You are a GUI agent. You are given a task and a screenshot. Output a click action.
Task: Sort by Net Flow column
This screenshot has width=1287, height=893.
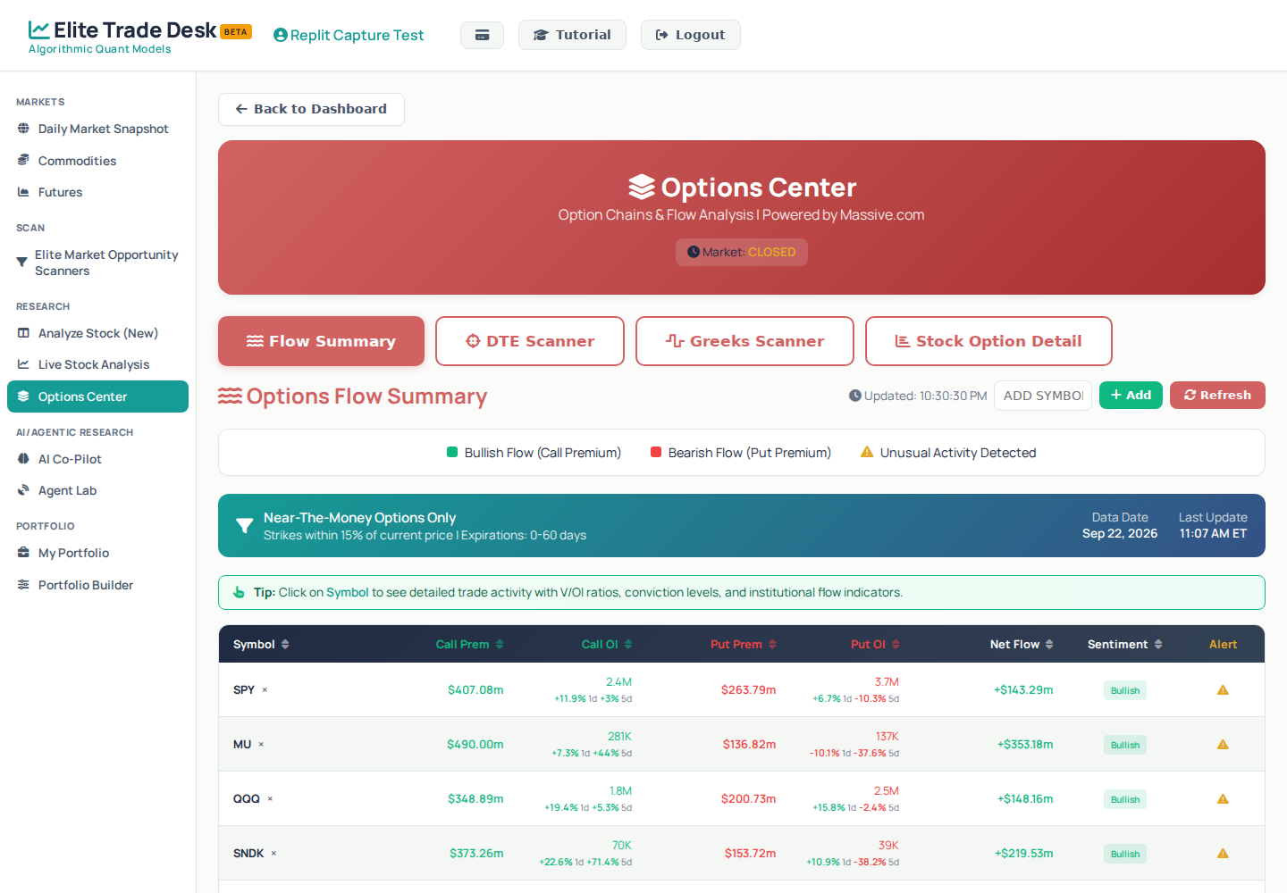[1022, 644]
